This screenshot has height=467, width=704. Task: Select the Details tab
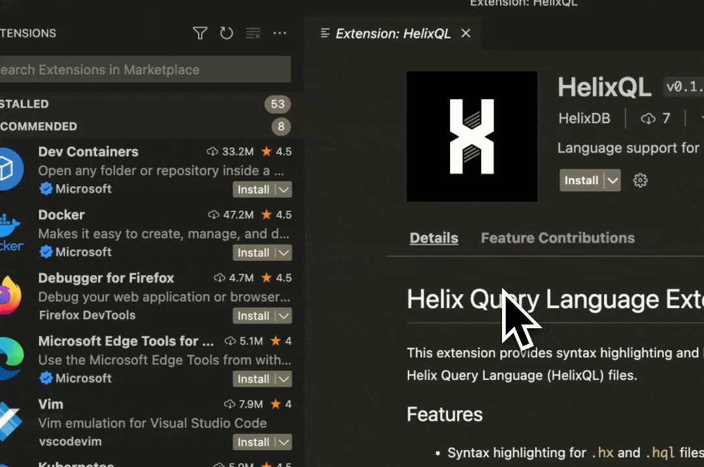pyautogui.click(x=434, y=238)
